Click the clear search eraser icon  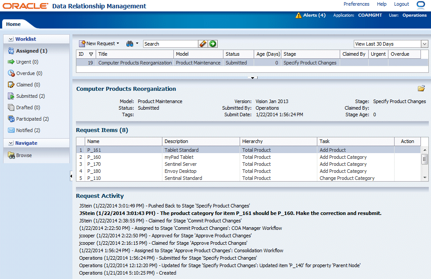pos(203,43)
